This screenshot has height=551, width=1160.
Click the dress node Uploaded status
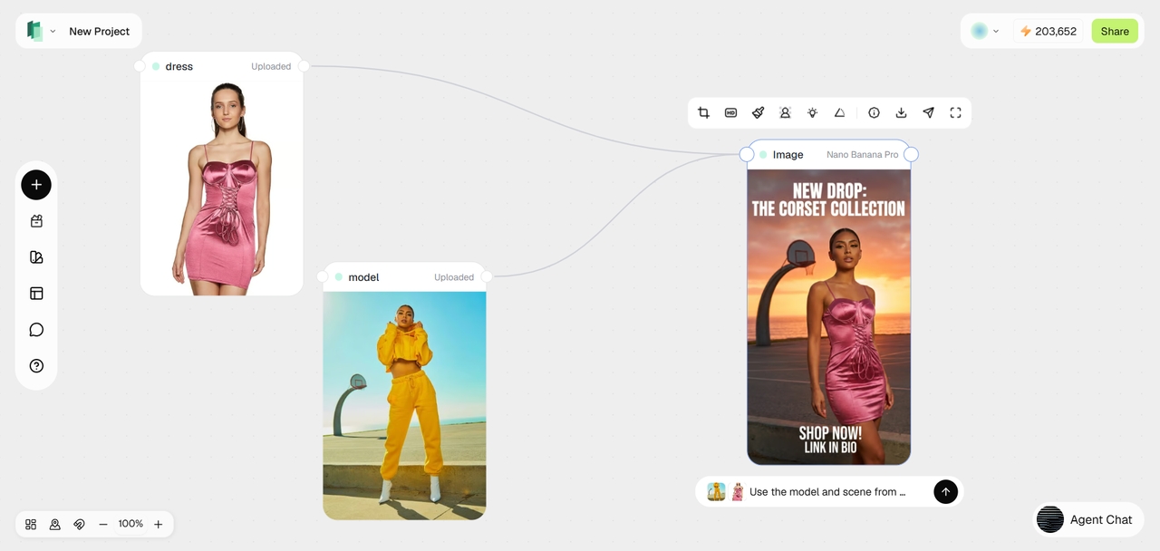point(271,66)
